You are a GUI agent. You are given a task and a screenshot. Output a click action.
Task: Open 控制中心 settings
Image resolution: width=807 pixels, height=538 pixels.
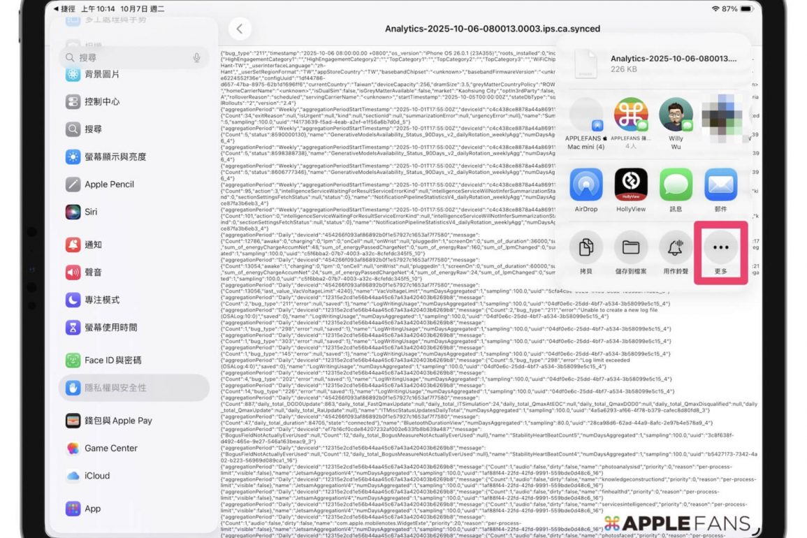(102, 102)
